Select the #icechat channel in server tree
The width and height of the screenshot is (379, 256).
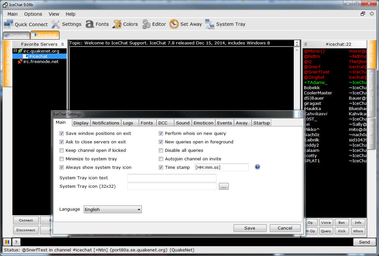(38, 56)
